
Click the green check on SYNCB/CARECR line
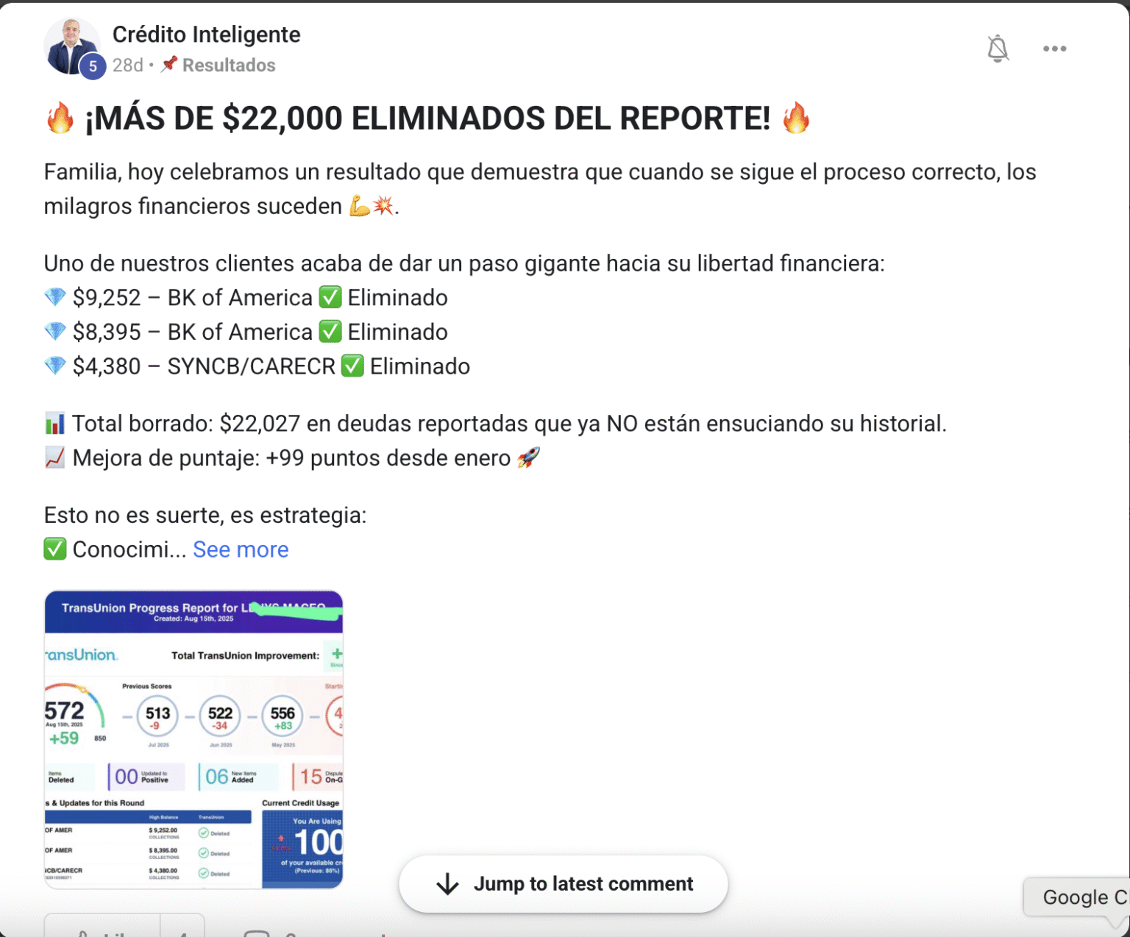click(352, 366)
